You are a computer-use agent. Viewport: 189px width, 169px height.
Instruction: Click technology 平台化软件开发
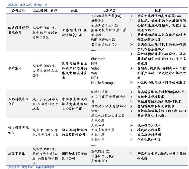(149, 140)
